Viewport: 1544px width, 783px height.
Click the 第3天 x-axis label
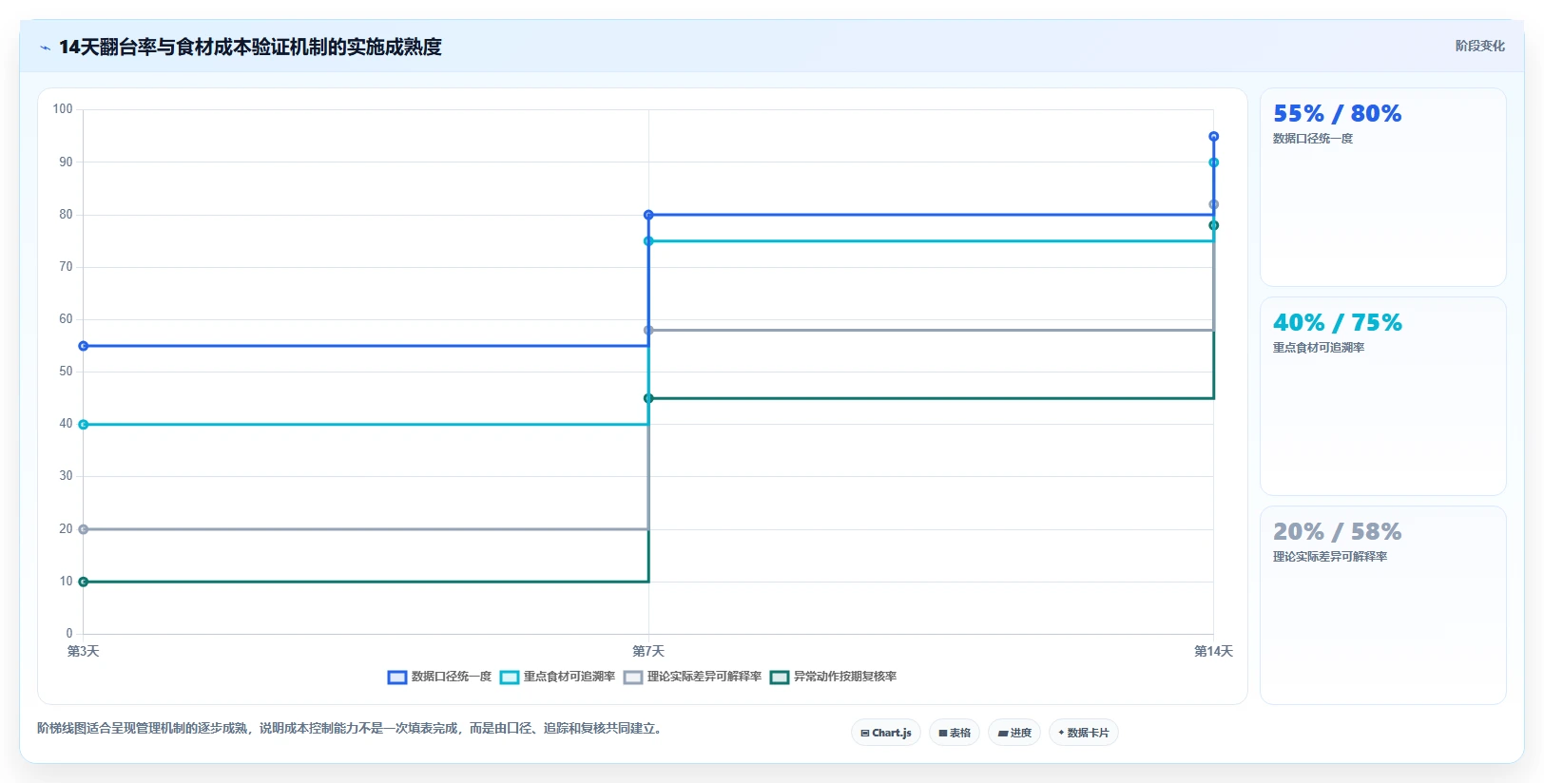click(84, 651)
